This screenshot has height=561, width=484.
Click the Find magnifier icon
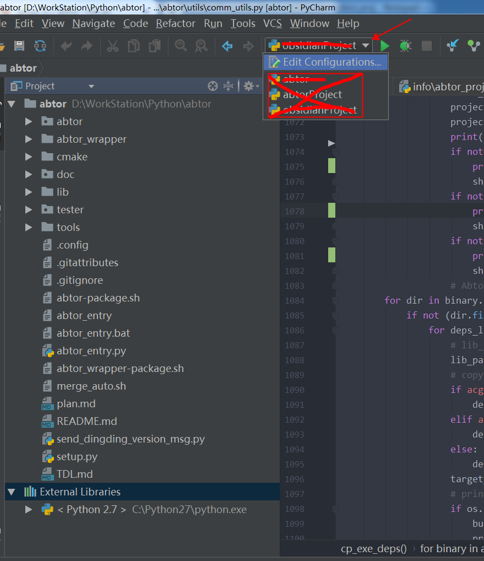(181, 46)
